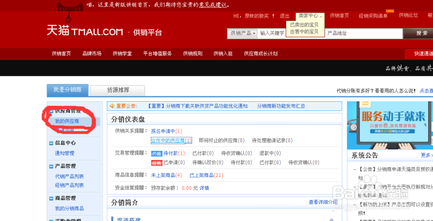Choose 已卖出的宝贝 from the dropdown
This screenshot has width=433, height=221.
[x=304, y=25]
